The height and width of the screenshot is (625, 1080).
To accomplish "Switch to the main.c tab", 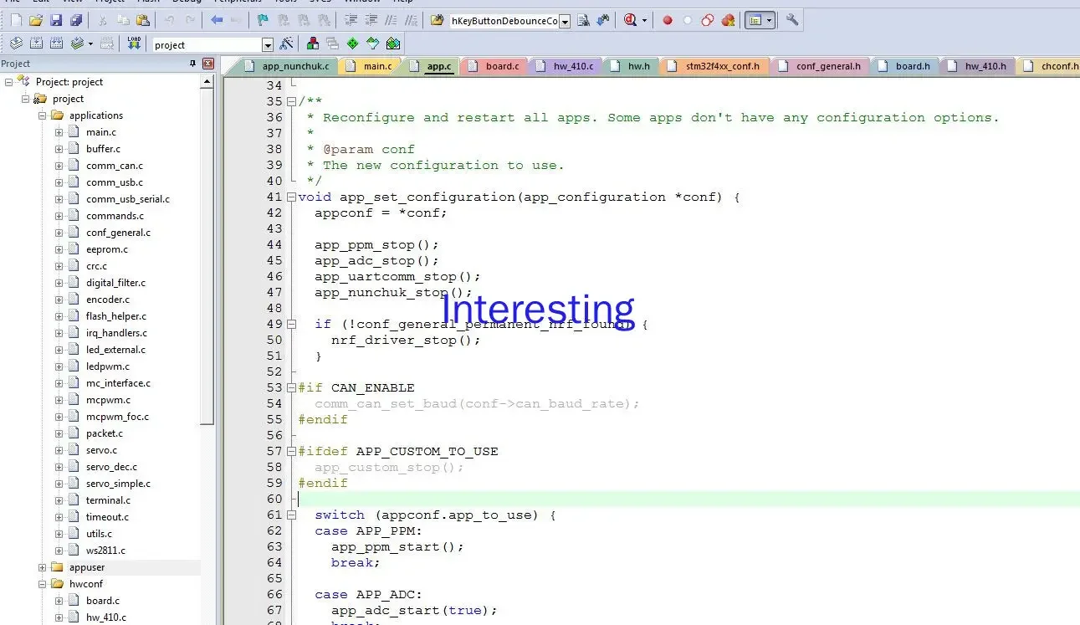I will click(x=369, y=66).
